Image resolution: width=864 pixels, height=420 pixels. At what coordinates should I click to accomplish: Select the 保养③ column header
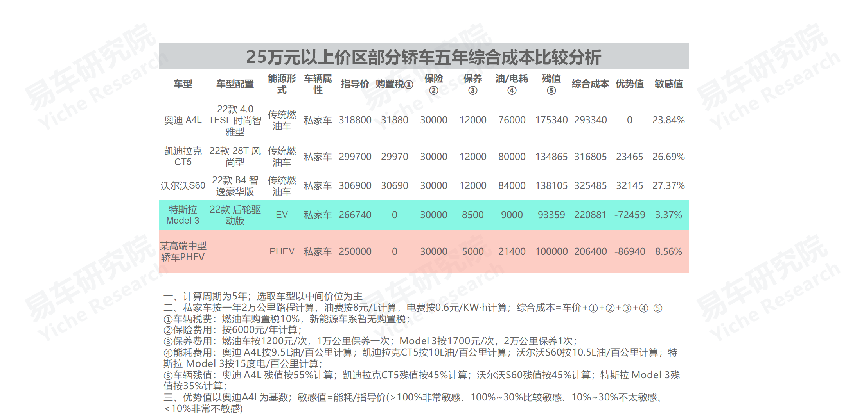coord(473,84)
